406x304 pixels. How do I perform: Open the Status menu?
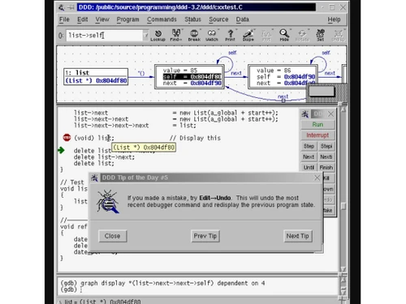192,19
